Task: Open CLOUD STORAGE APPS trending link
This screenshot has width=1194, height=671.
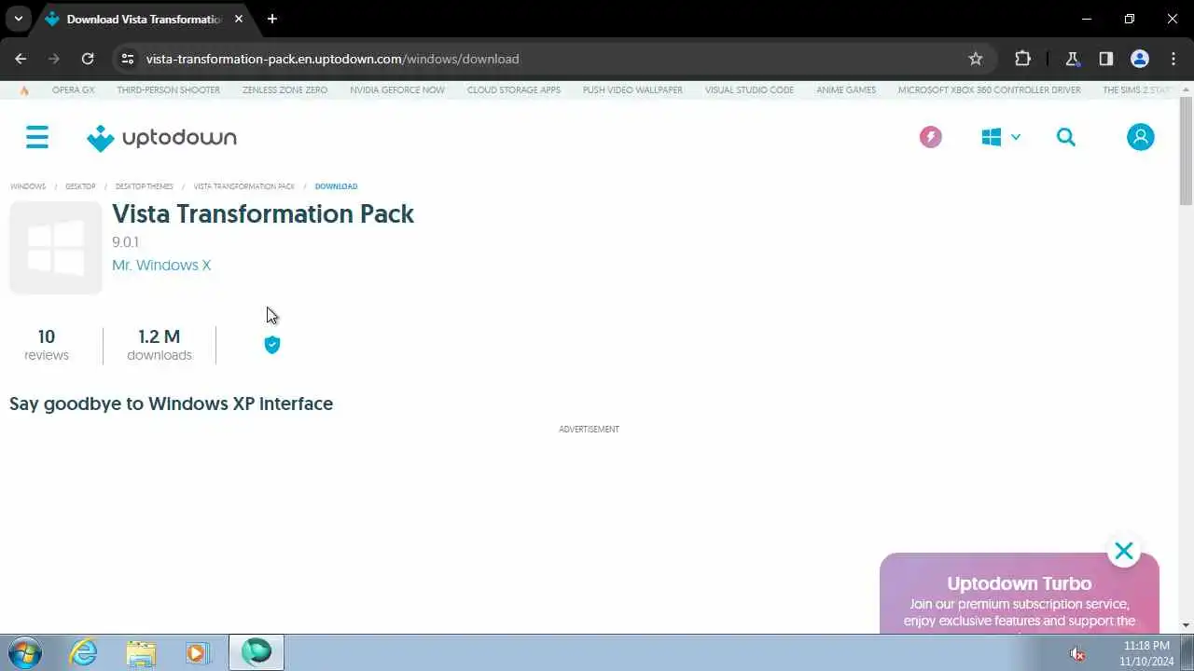Action: tap(514, 90)
